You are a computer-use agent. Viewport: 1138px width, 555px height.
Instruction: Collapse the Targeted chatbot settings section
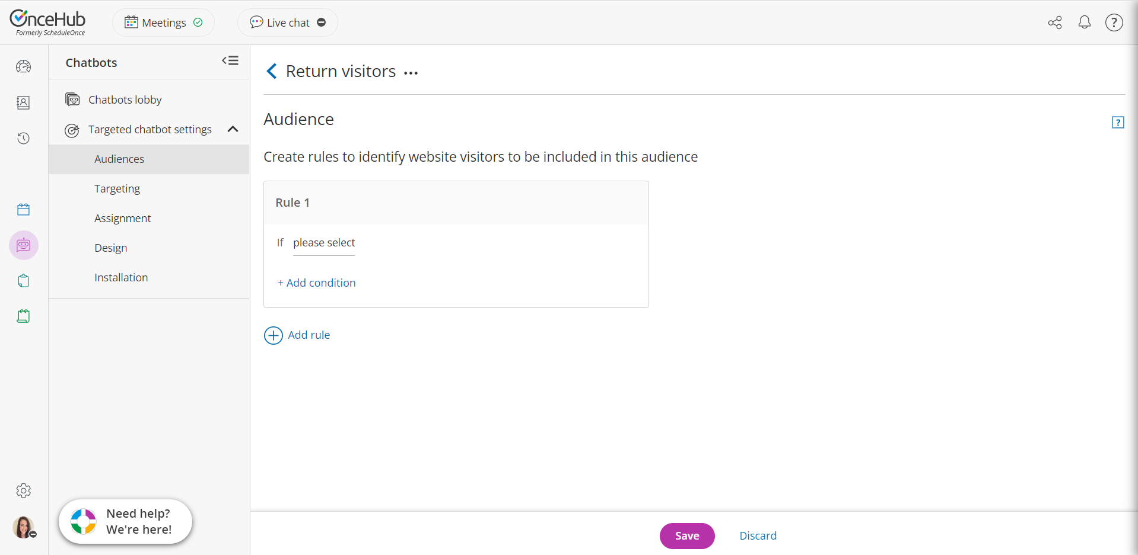[x=233, y=129]
